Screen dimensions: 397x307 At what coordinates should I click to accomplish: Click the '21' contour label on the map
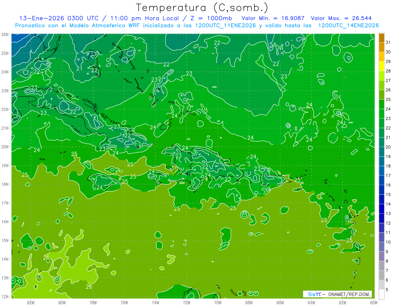point(79,69)
